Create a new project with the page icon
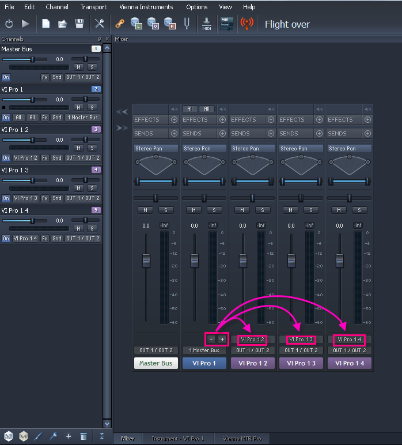 [x=46, y=24]
